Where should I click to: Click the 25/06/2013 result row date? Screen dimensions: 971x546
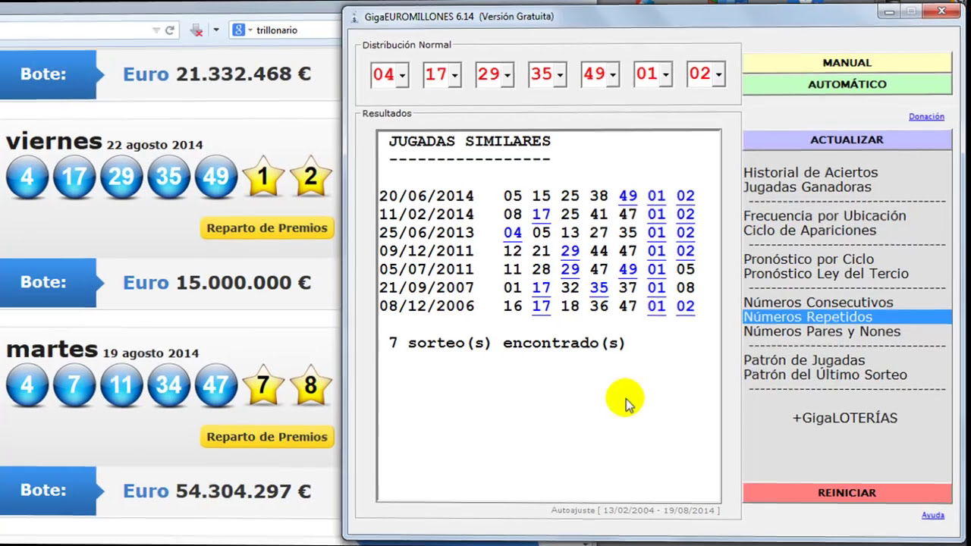[426, 233]
